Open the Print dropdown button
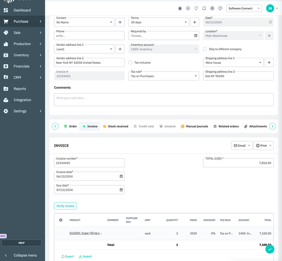Screen dimensions: 282x261 click(264, 146)
